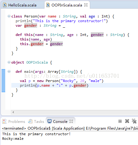Click 'p.name' in the println line
This screenshot has height=145, width=138.
pos(44,85)
